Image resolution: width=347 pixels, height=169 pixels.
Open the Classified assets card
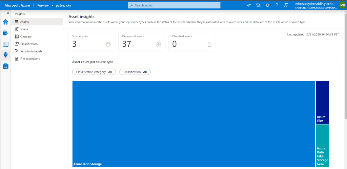click(192, 42)
